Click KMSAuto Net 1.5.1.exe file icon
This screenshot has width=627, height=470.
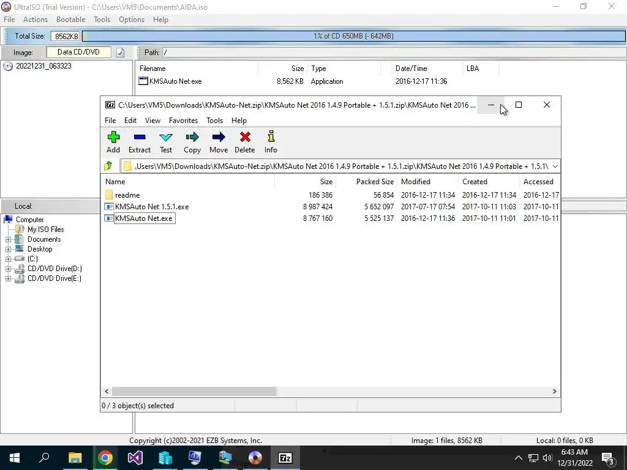tap(109, 207)
